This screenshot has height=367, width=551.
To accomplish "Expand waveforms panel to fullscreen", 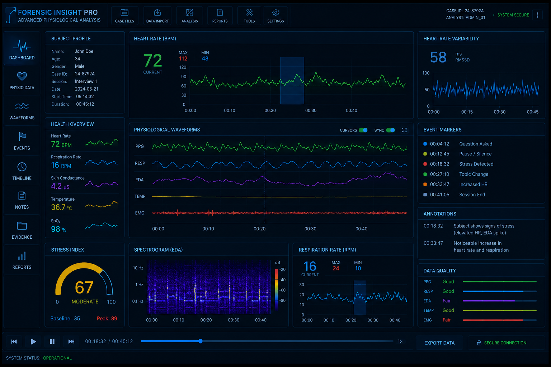I will click(x=404, y=130).
